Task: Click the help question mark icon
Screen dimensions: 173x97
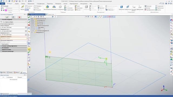Action: (x=163, y=4)
